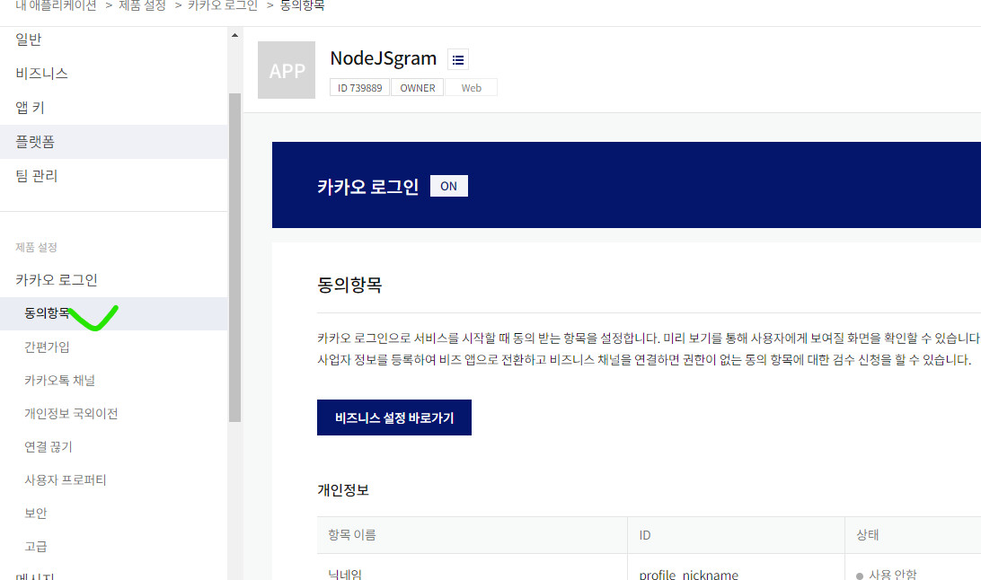The image size is (981, 580).
Task: Click the 닉네임 row name cell
Action: [345, 575]
